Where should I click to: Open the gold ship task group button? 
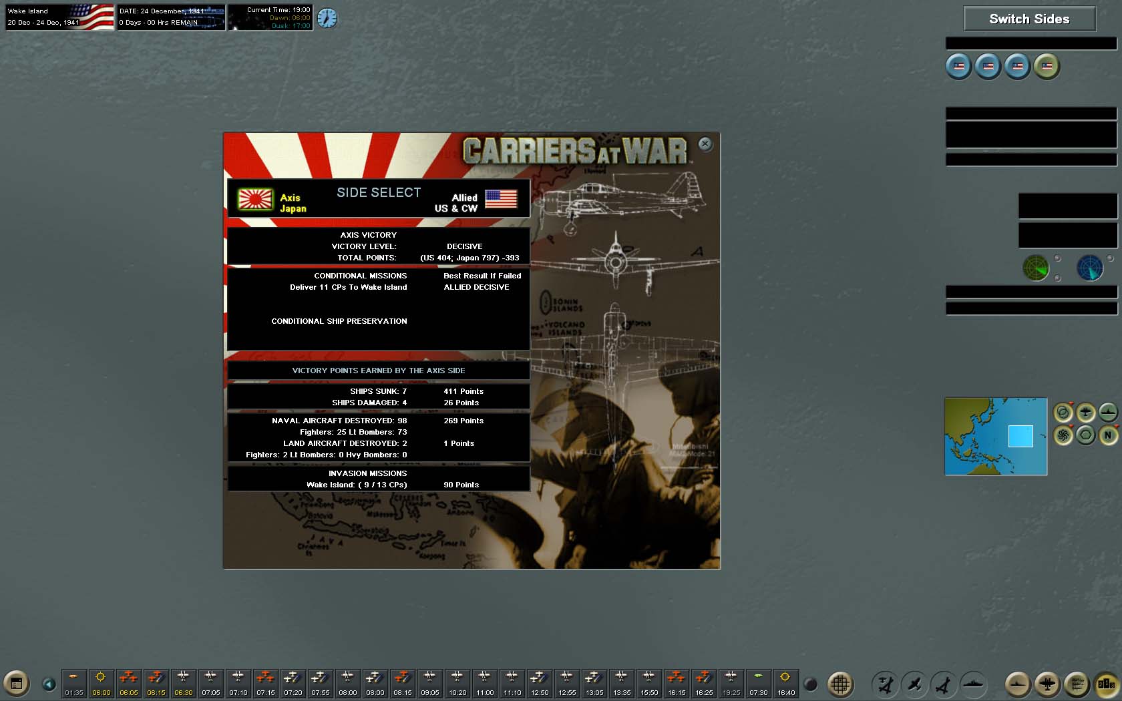click(x=1018, y=684)
